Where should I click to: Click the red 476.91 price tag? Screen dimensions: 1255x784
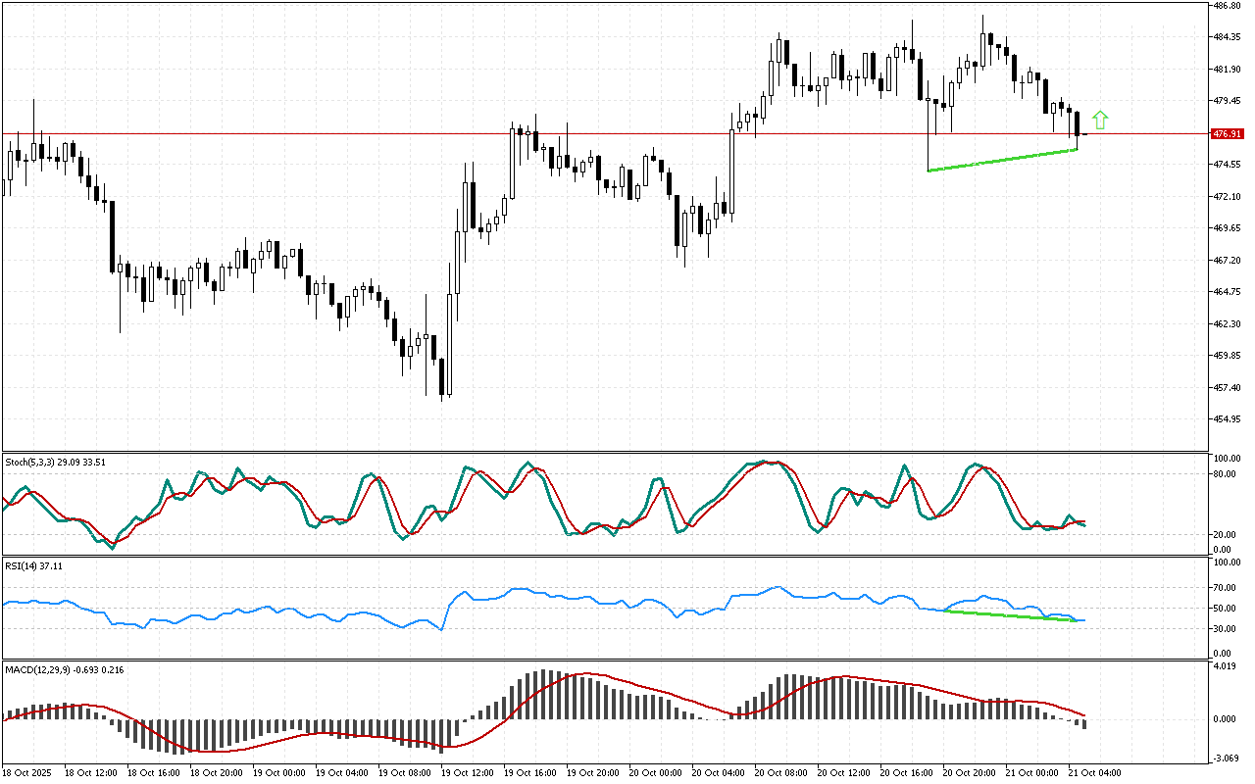(1227, 133)
